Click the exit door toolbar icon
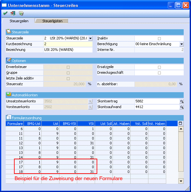Screen dimensions: 191x192 coord(13,13)
